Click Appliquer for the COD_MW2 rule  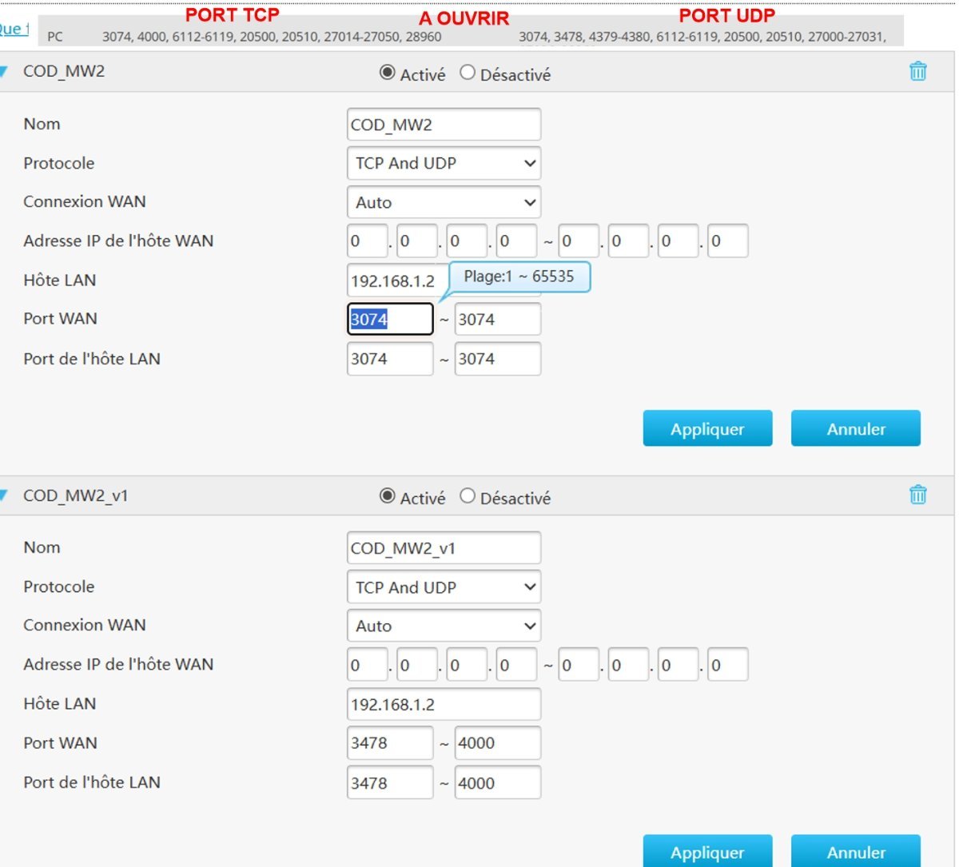click(x=707, y=429)
